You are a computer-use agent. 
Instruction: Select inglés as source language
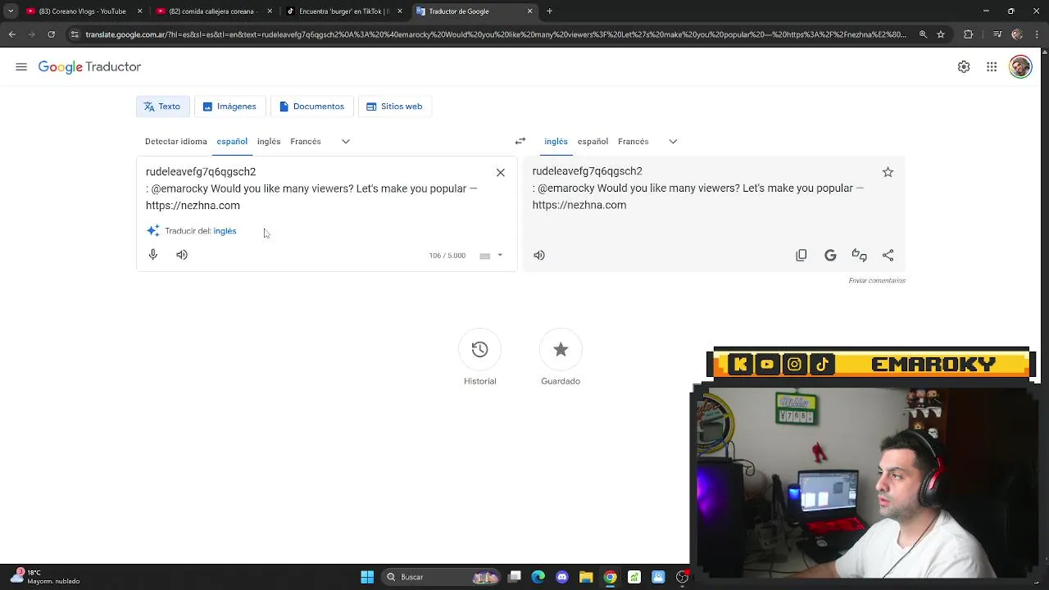(x=269, y=142)
